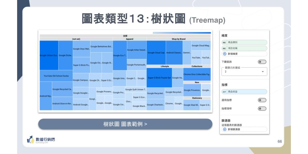Click the YouTube Old School Socks tile
The height and width of the screenshot is (154, 308).
pos(56,76)
